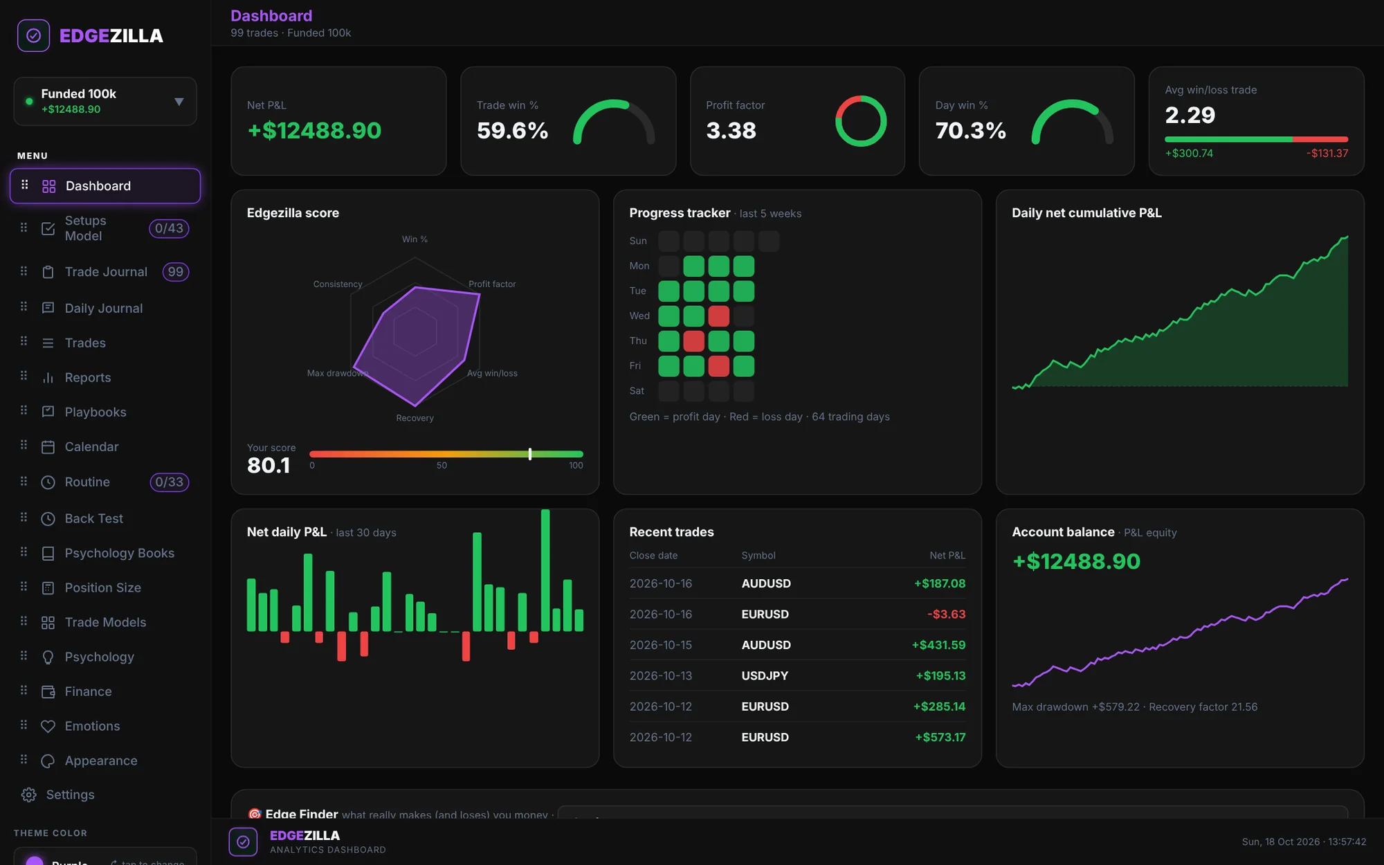The height and width of the screenshot is (865, 1384).
Task: Click the 99 badge on Trade Journal
Action: click(x=176, y=272)
